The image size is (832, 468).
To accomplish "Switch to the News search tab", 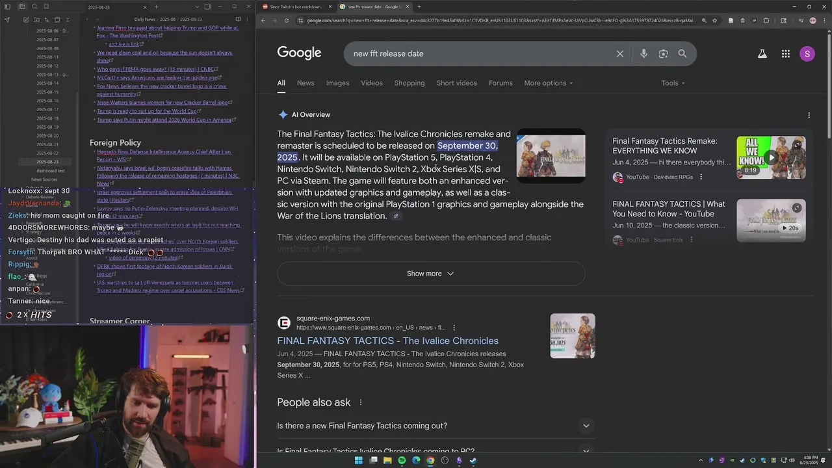I will click(x=305, y=83).
